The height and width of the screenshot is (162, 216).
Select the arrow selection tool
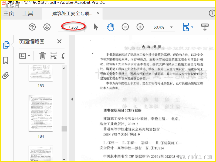click(96, 27)
